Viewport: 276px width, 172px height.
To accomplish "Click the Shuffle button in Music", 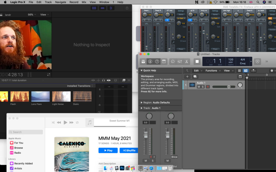I will tap(129, 150).
